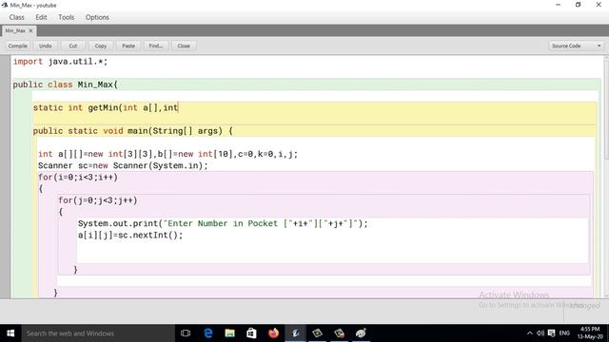Image resolution: width=609 pixels, height=342 pixels.
Task: Click the left breakpoint margin of the editor
Action: click(x=5, y=177)
